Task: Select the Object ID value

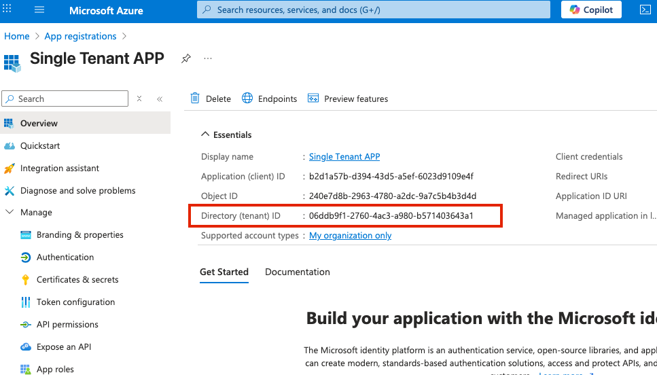Action: pos(393,196)
